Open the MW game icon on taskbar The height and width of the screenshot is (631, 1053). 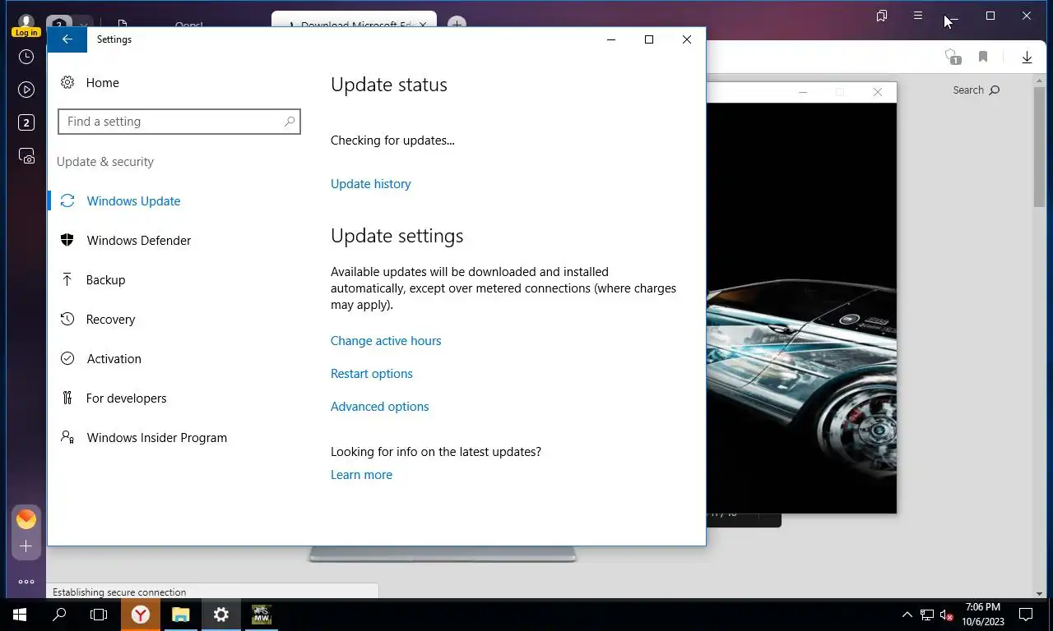coord(262,615)
